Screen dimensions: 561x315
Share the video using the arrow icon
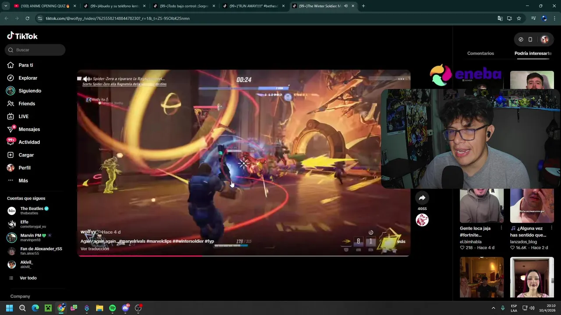click(x=422, y=198)
